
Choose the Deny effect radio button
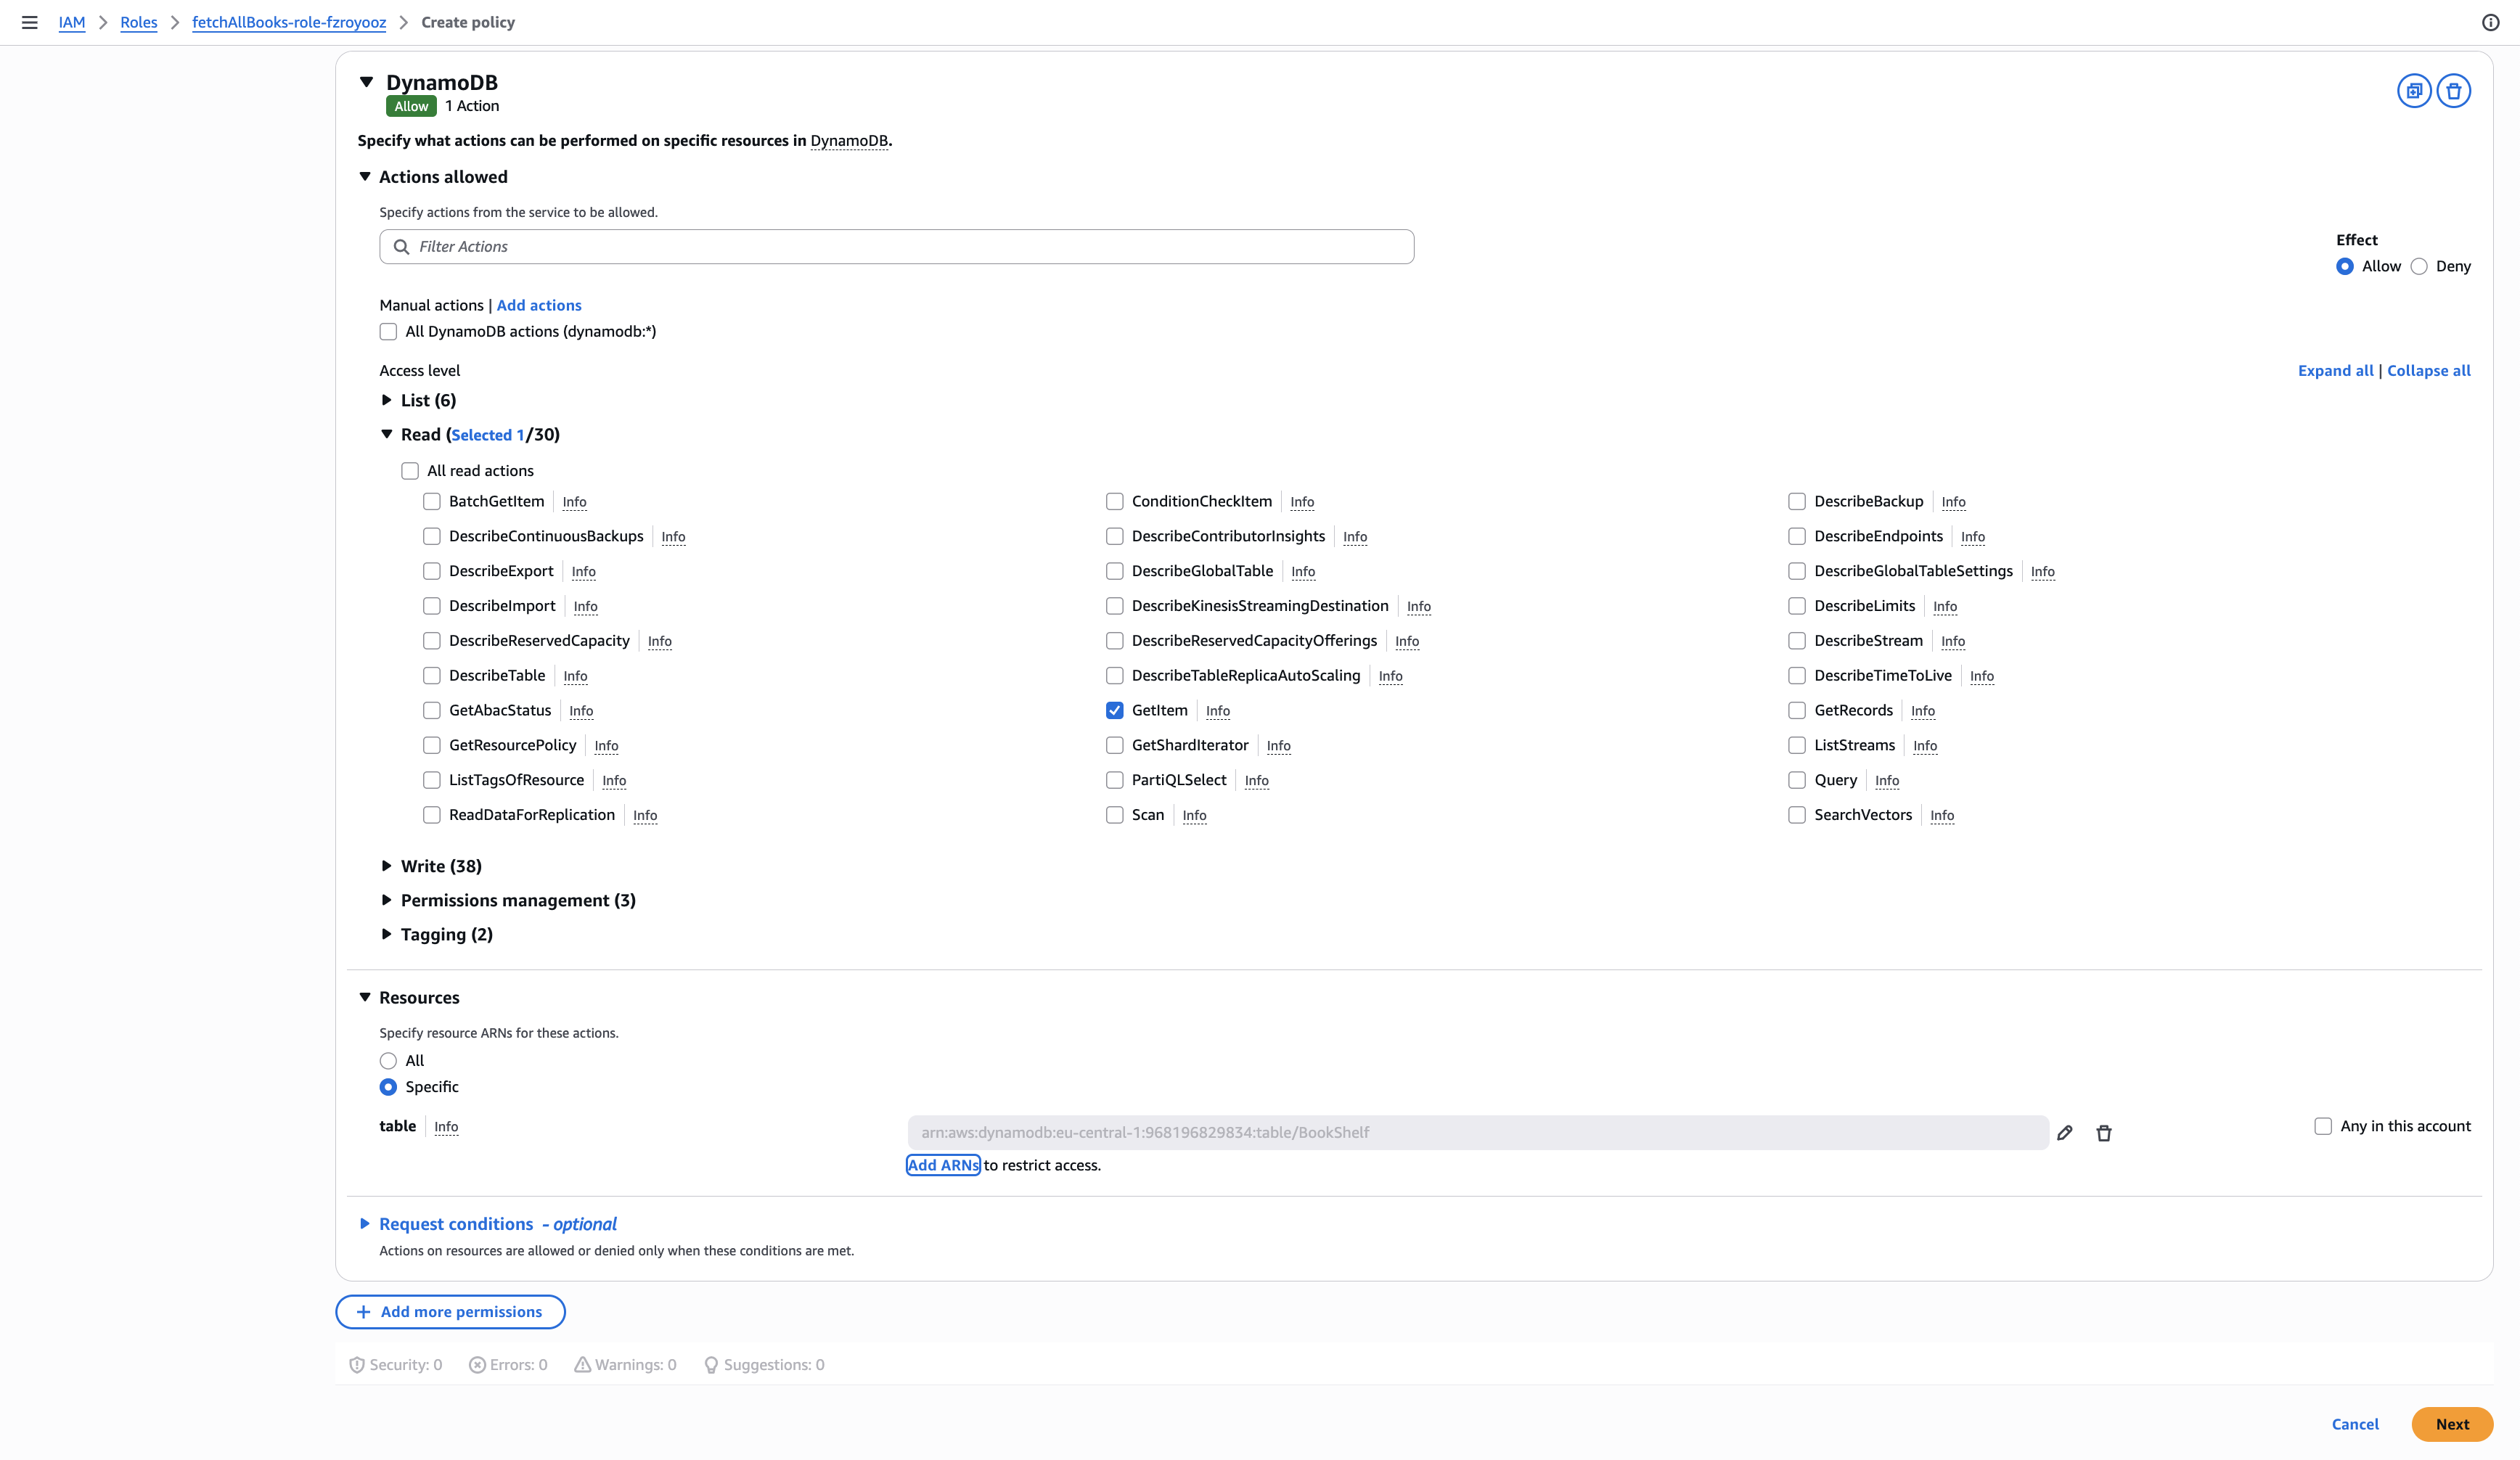[2419, 266]
